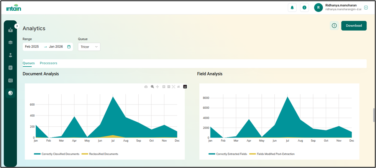Select the pan tool on Document chart

point(157,87)
